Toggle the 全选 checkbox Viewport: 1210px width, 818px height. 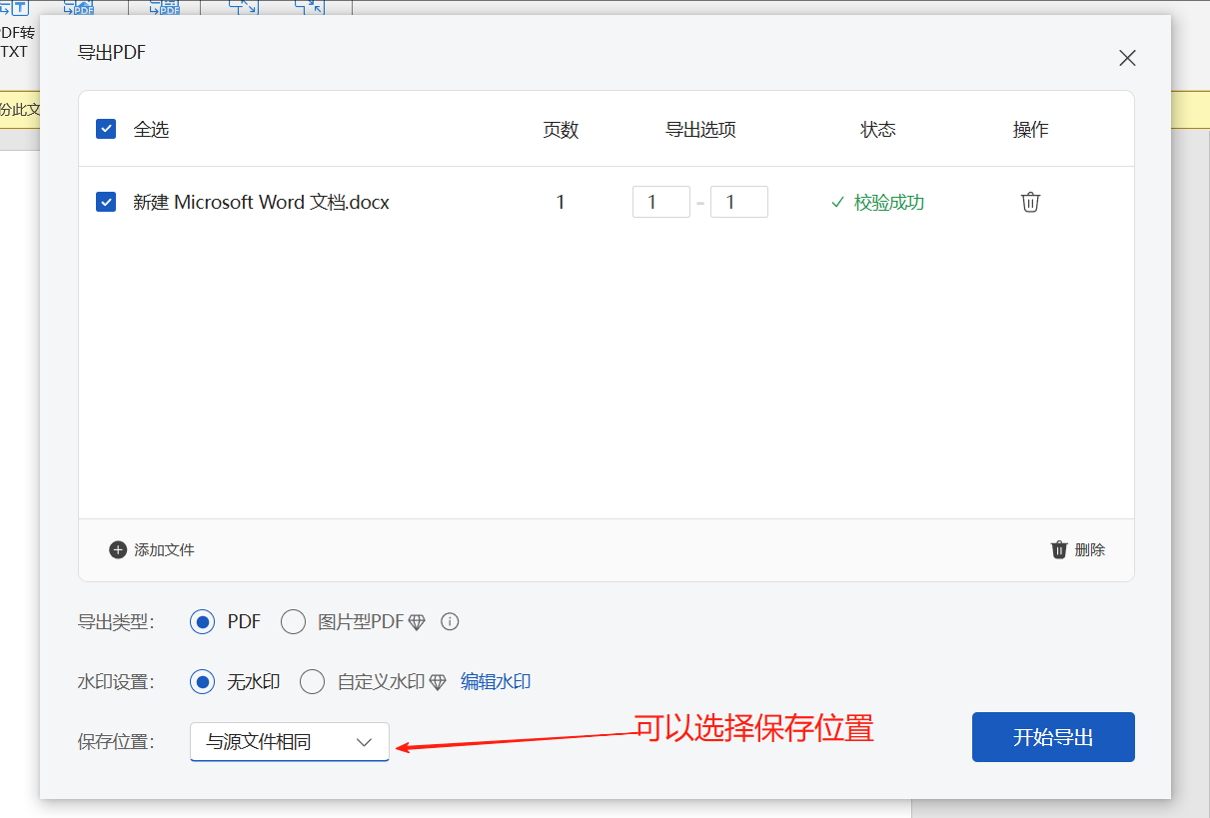coord(106,129)
